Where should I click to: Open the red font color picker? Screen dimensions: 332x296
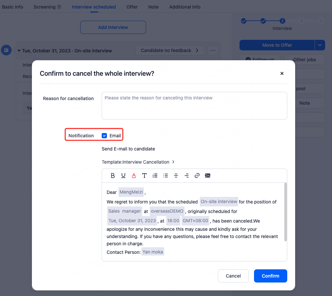134,176
